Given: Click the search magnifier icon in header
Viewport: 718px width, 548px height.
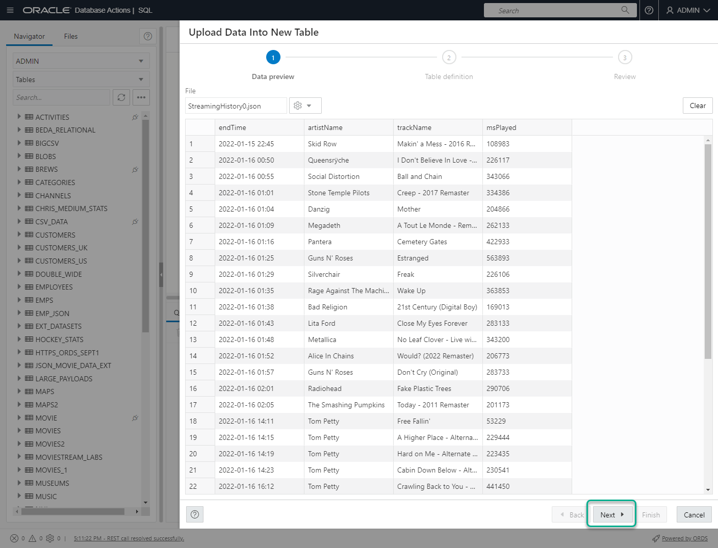Looking at the screenshot, I should [x=625, y=10].
